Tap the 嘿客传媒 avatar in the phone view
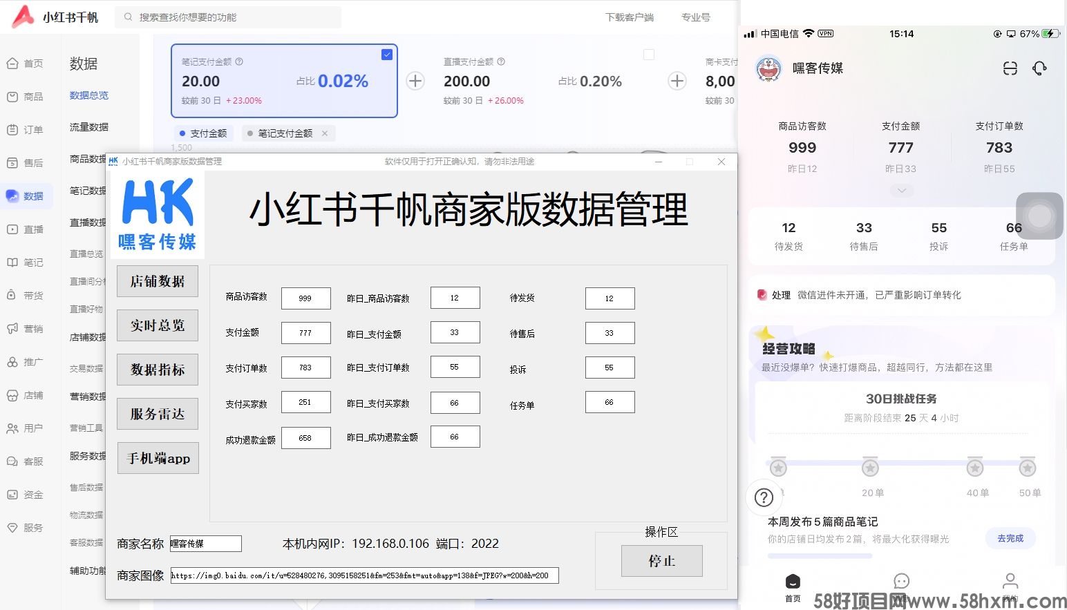This screenshot has width=1067, height=610. (x=768, y=68)
